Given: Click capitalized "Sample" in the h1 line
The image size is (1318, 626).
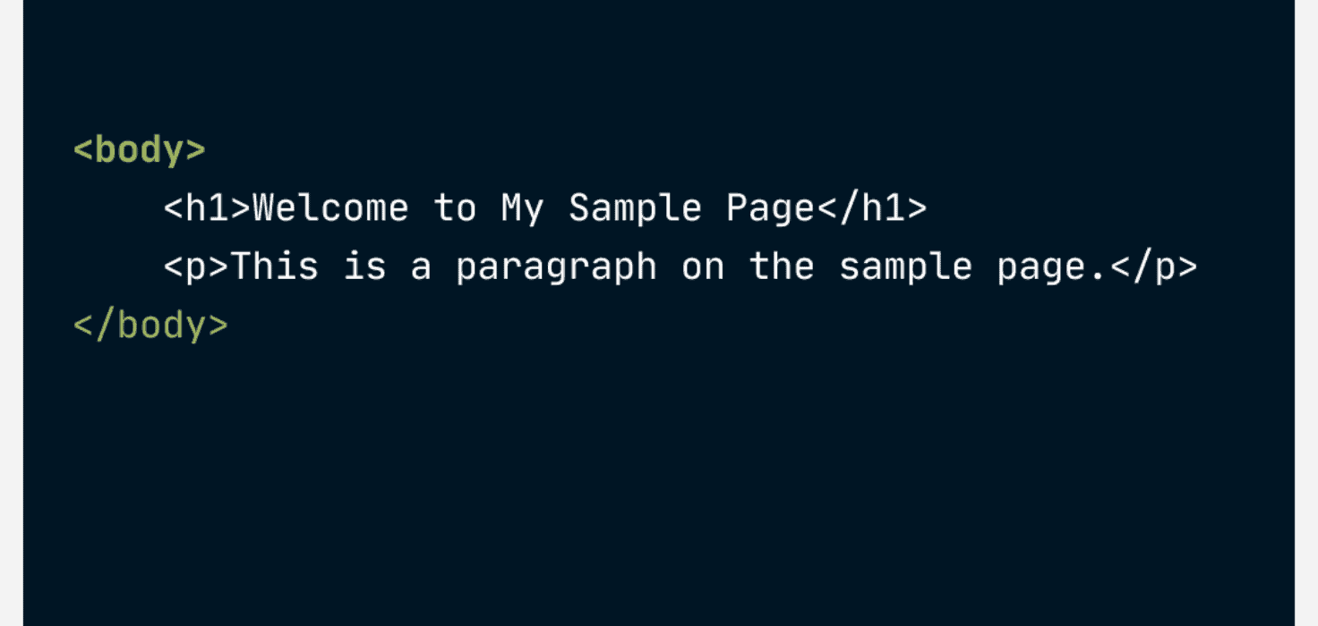Looking at the screenshot, I should click(x=635, y=208).
